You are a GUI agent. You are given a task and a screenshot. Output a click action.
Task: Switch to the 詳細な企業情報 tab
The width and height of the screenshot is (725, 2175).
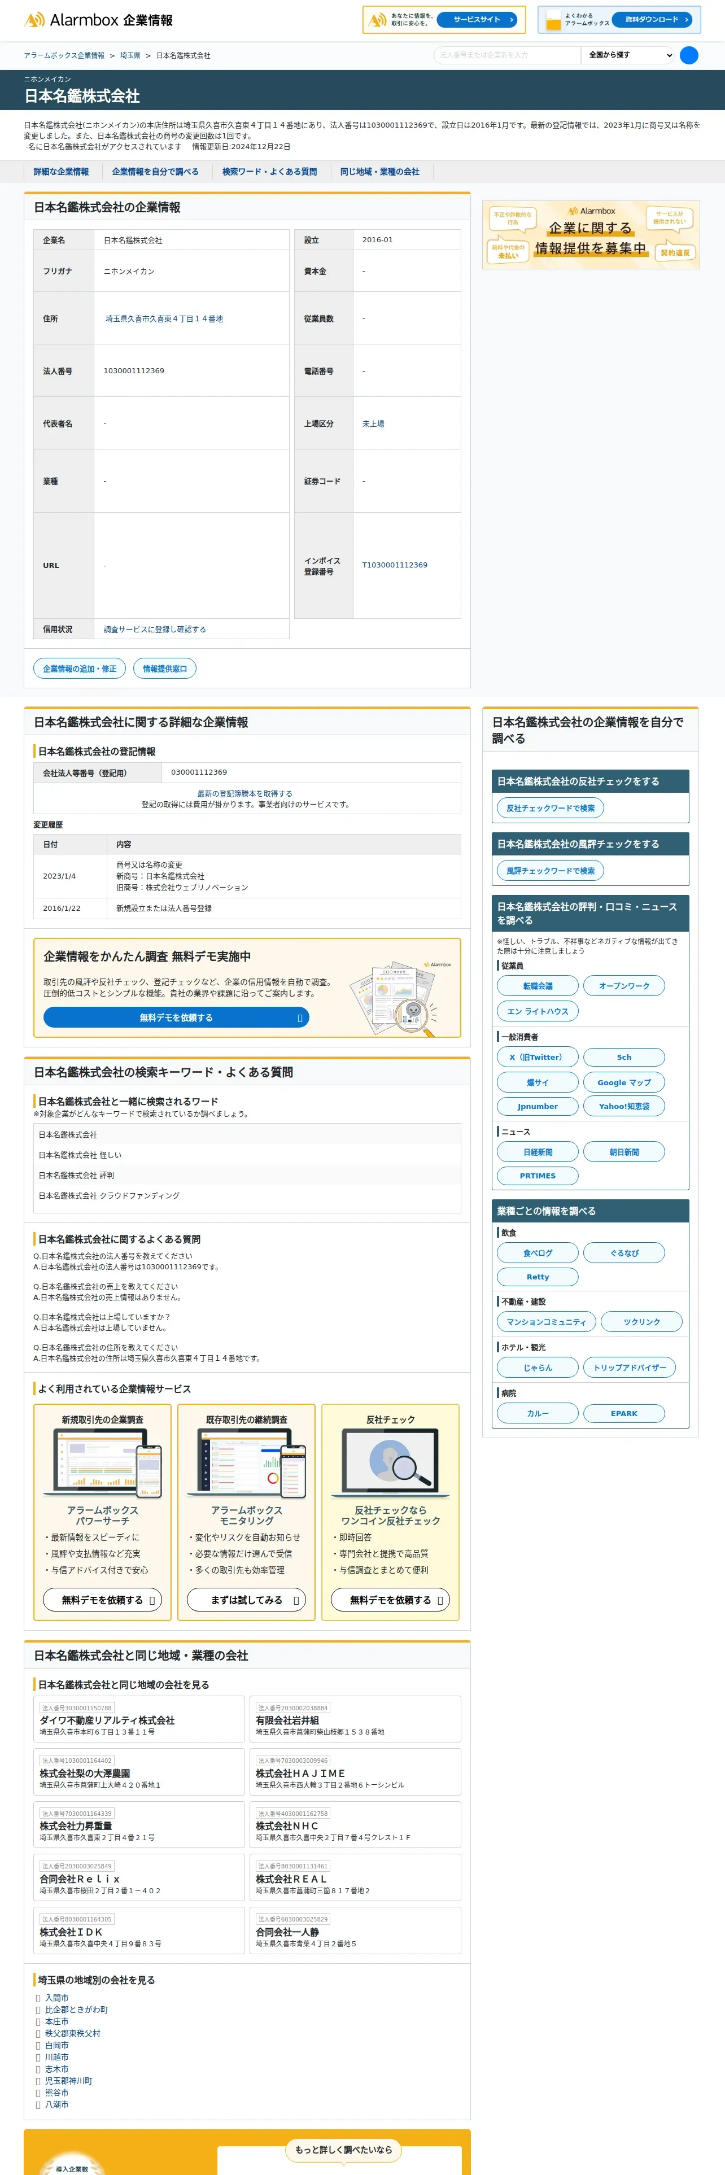point(61,172)
